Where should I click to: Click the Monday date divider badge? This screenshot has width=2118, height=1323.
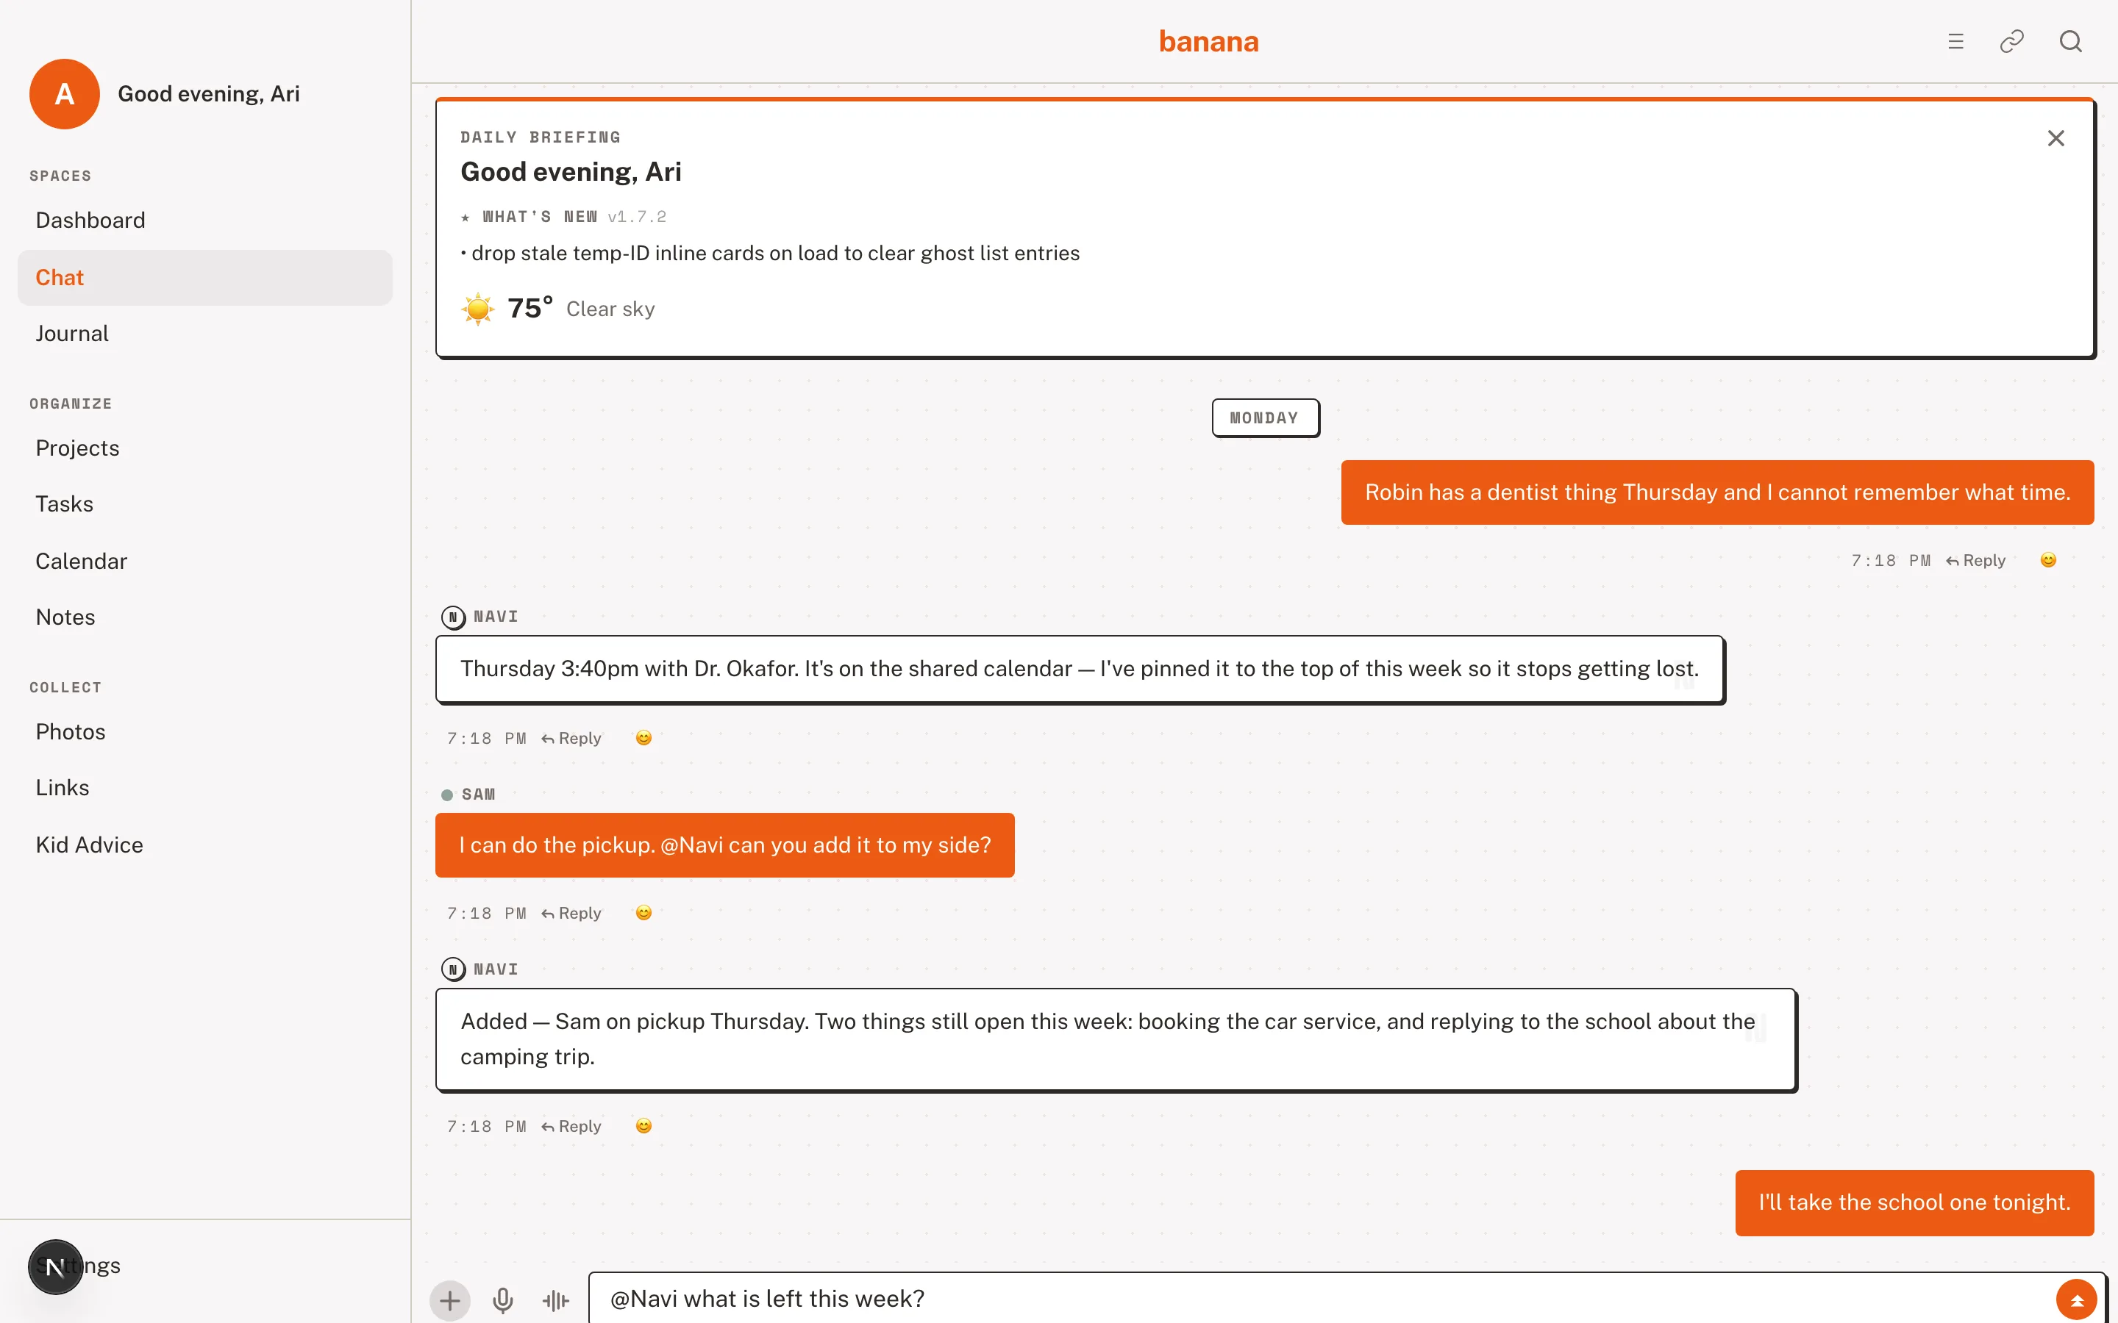click(1265, 417)
